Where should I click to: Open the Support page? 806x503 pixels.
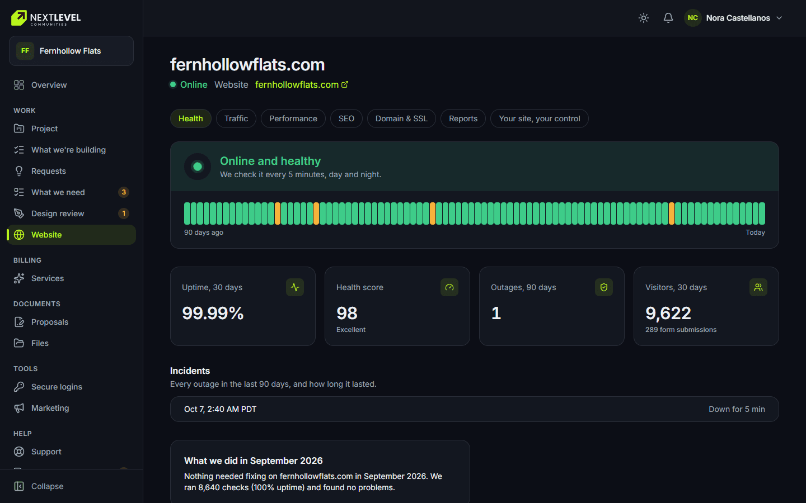click(71, 452)
